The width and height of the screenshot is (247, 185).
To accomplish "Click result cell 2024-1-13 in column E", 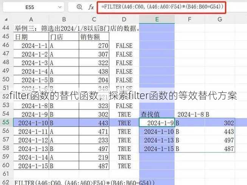I will pos(157,140).
